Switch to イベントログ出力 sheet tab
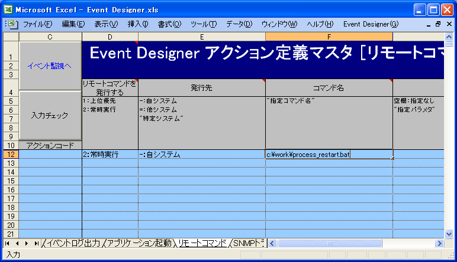The height and width of the screenshot is (262, 457). [x=73, y=243]
